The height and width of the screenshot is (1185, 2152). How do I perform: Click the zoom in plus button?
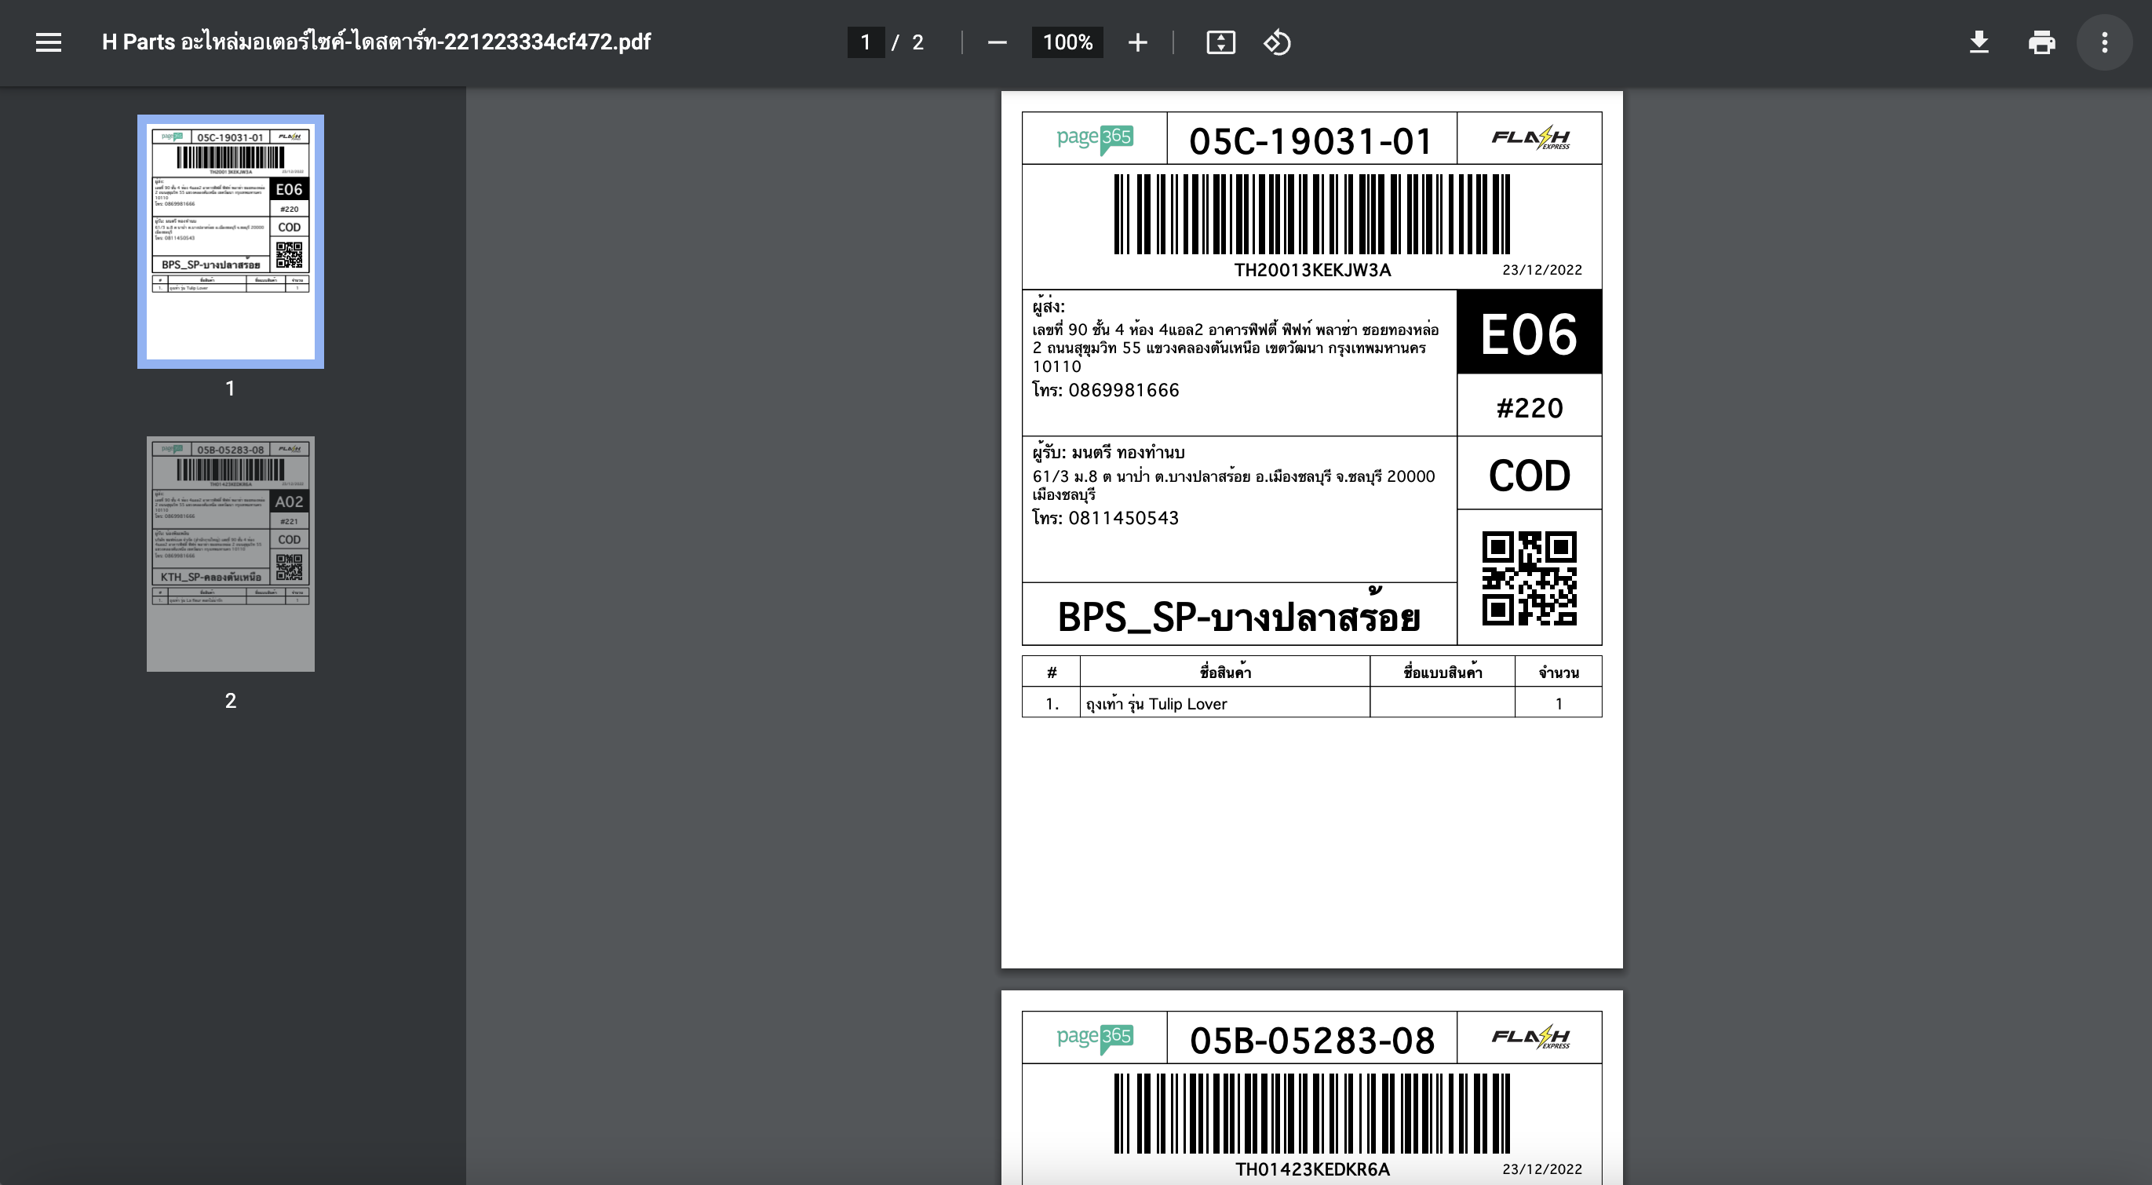coord(1137,42)
